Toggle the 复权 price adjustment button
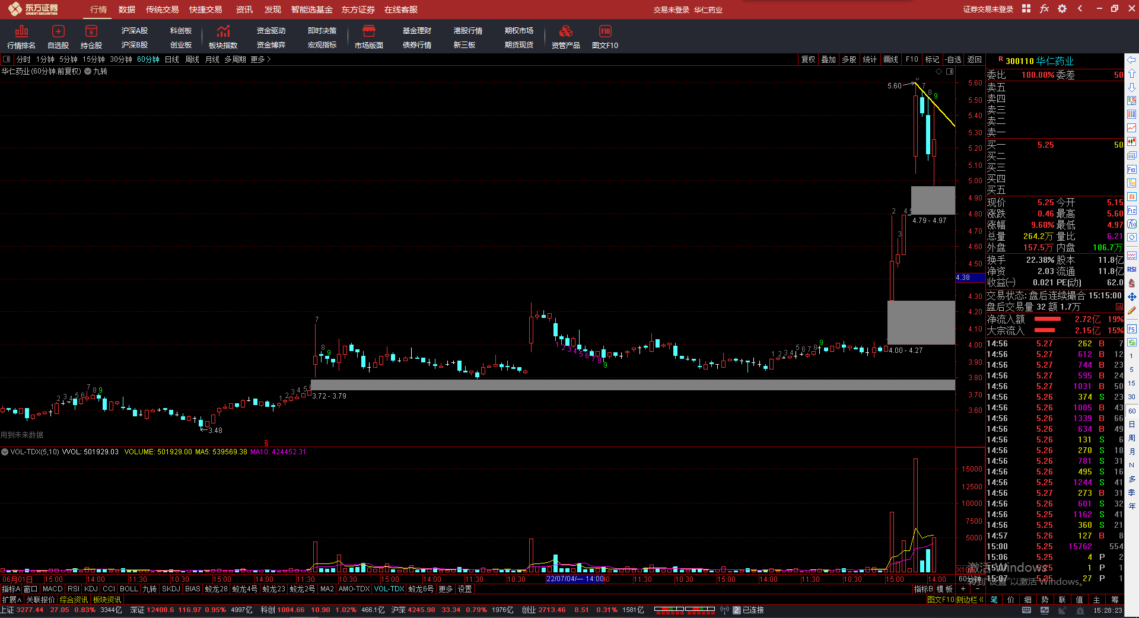 (x=808, y=59)
